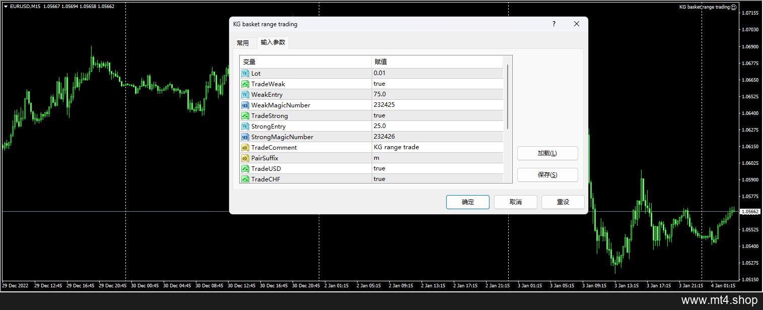Click the help question mark in dialog title
The image size is (763, 310).
click(554, 24)
